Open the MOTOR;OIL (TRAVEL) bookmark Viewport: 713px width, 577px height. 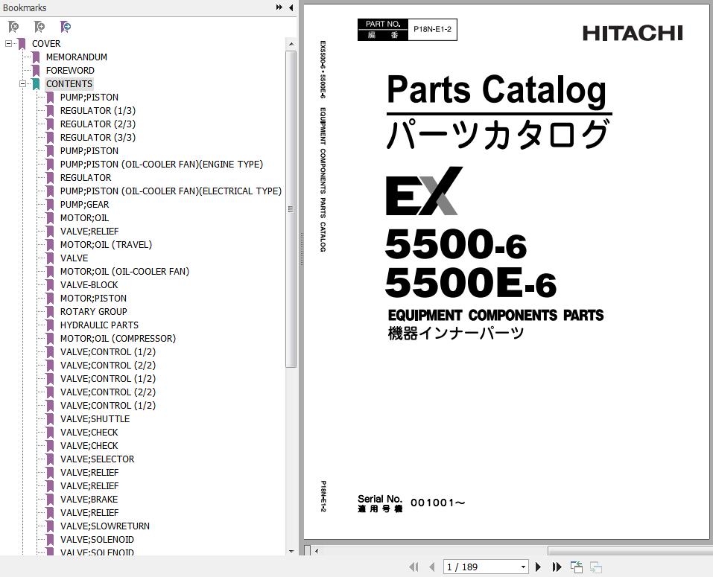point(106,244)
